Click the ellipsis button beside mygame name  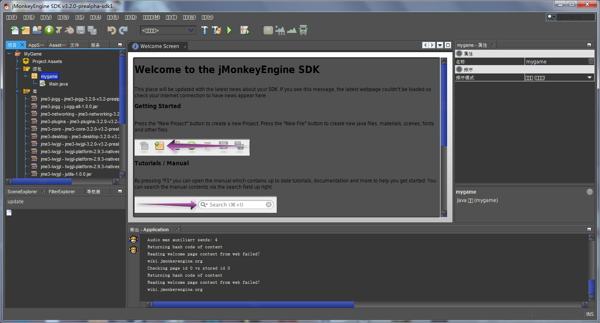pos(591,62)
